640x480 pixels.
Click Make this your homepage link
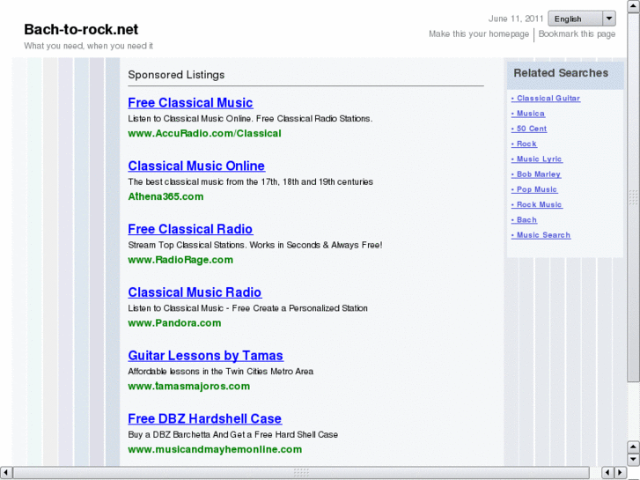pyautogui.click(x=479, y=33)
